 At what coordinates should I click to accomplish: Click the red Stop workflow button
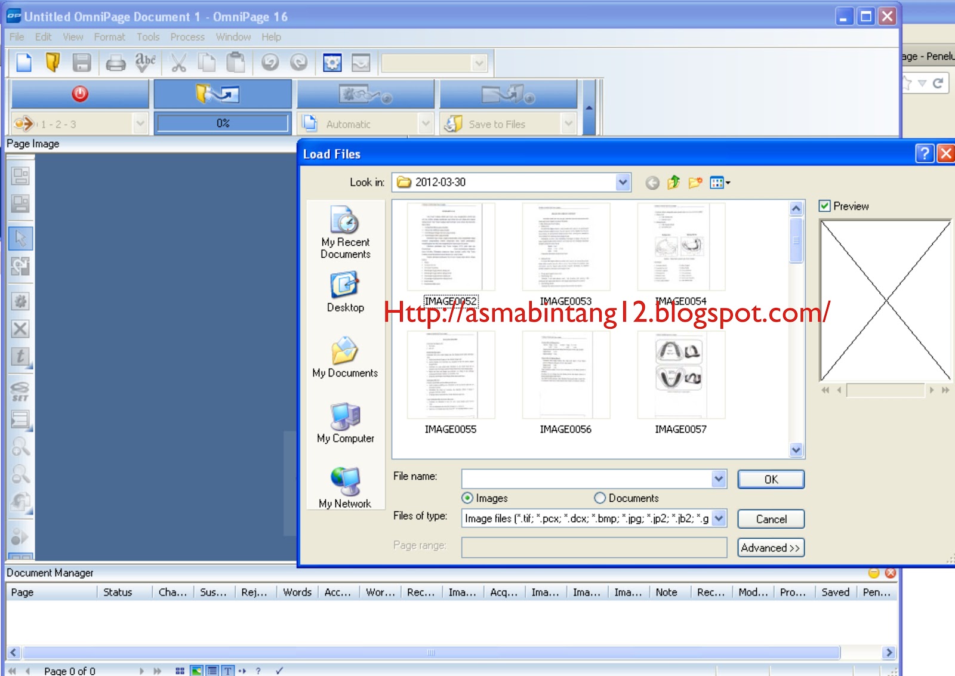pos(80,94)
